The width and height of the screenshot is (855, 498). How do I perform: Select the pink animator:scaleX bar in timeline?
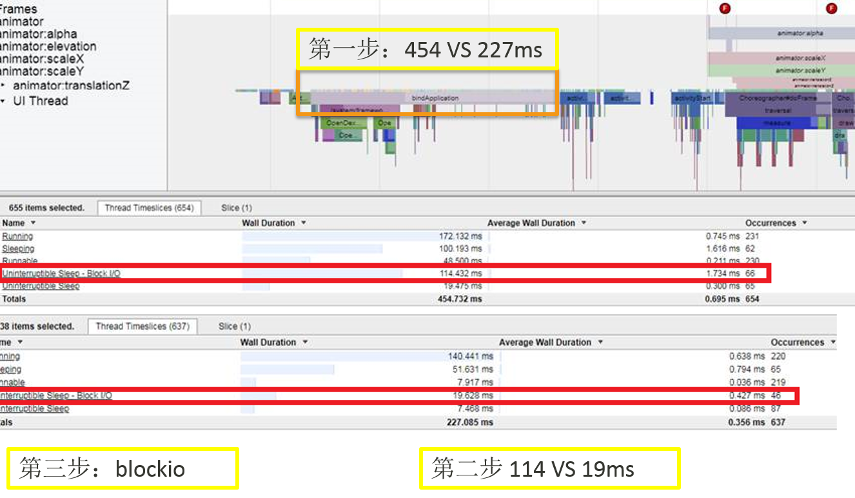781,58
